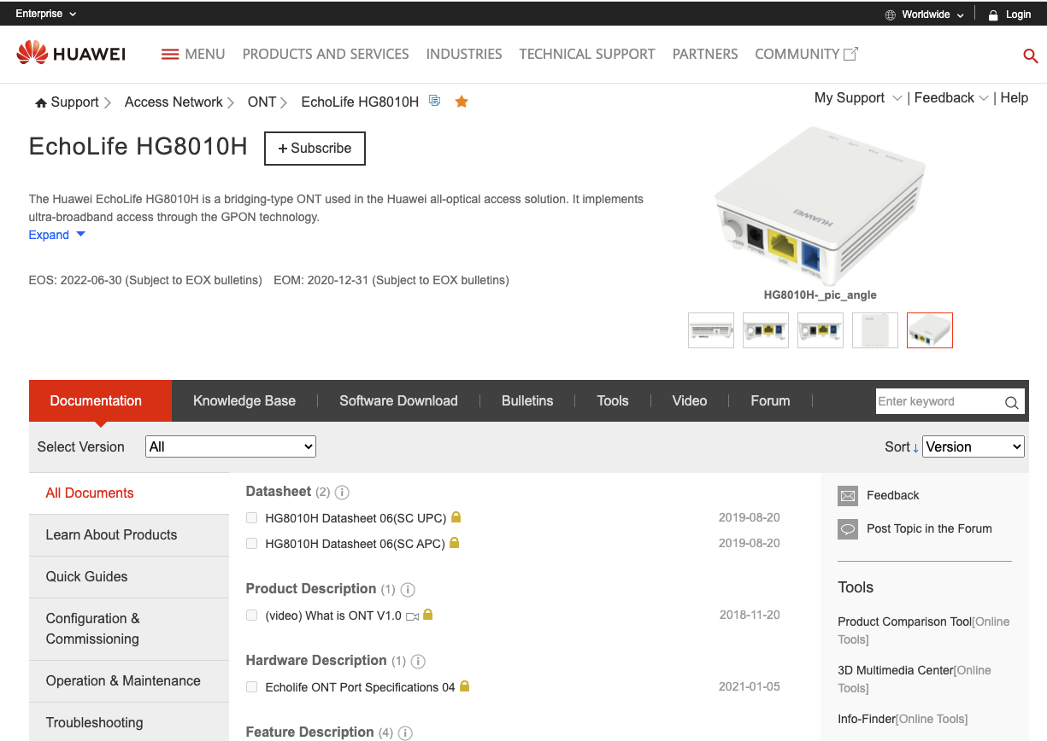The width and height of the screenshot is (1047, 741).
Task: Select the checkbox beside (video) What is ONT V1.0
Action: tap(251, 616)
